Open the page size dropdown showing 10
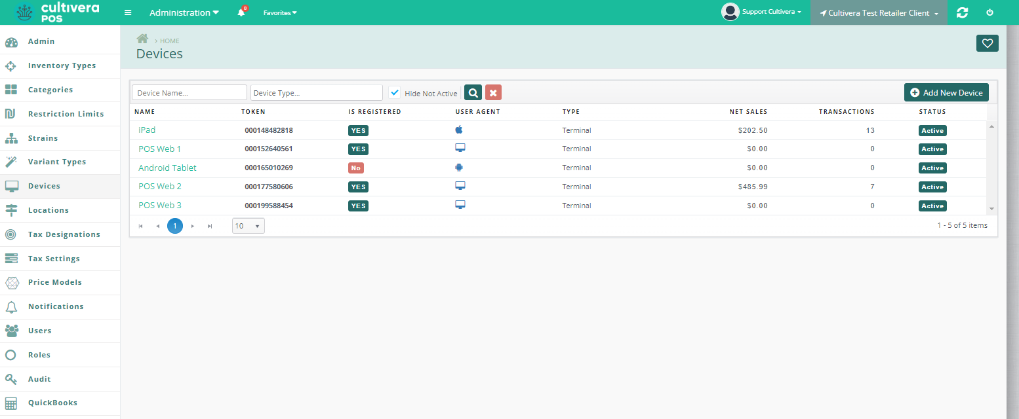This screenshot has width=1019, height=419. pos(248,225)
